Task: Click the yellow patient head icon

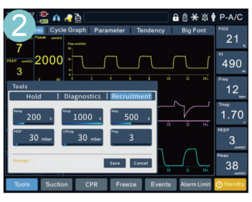Action: point(69,18)
